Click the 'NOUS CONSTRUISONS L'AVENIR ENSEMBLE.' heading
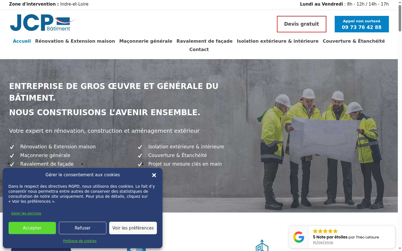Viewport: 402px width, 251px height. coord(105,112)
